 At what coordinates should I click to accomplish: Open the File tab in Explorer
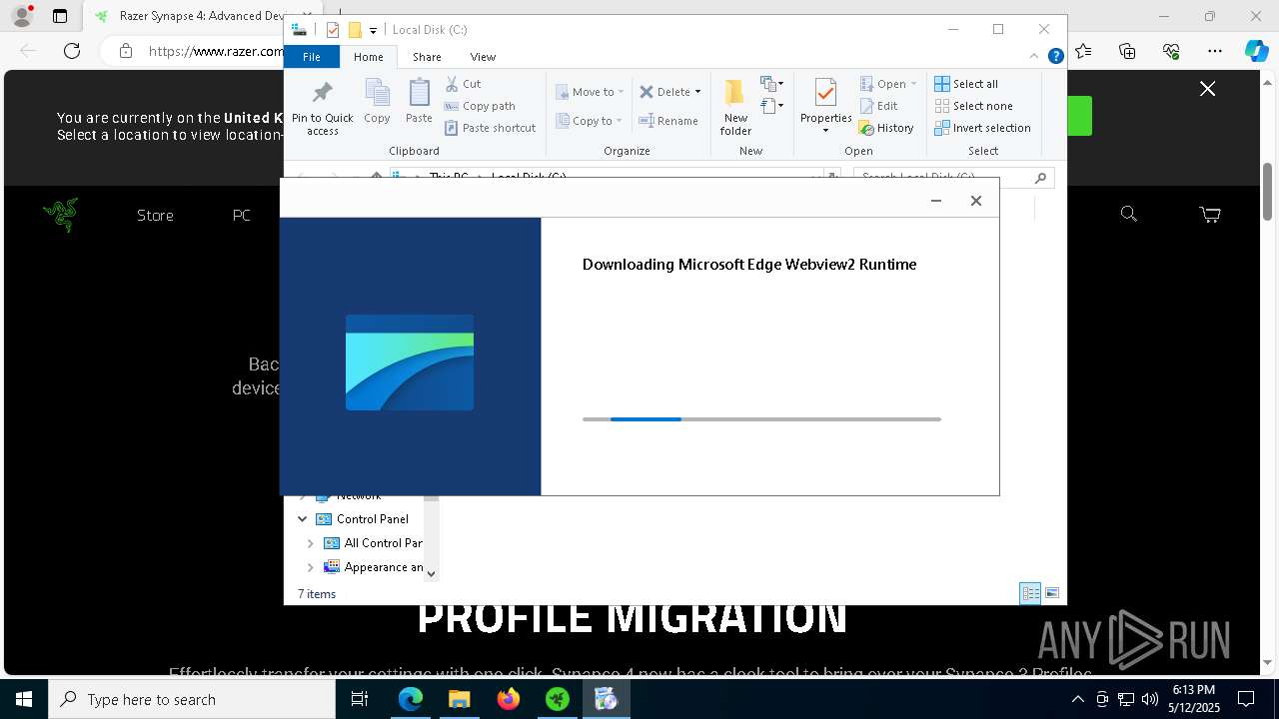click(x=312, y=57)
